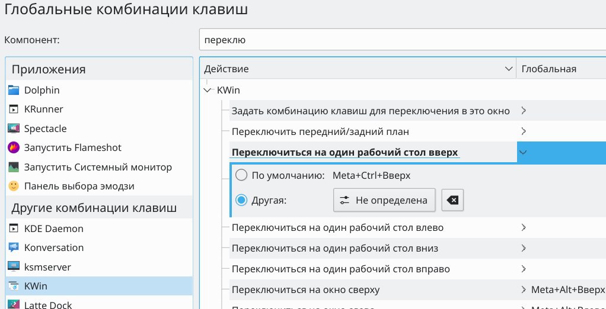This screenshot has height=309, width=606.
Task: Select 'Панель выбора эмодзи' entry
Action: tap(99, 186)
